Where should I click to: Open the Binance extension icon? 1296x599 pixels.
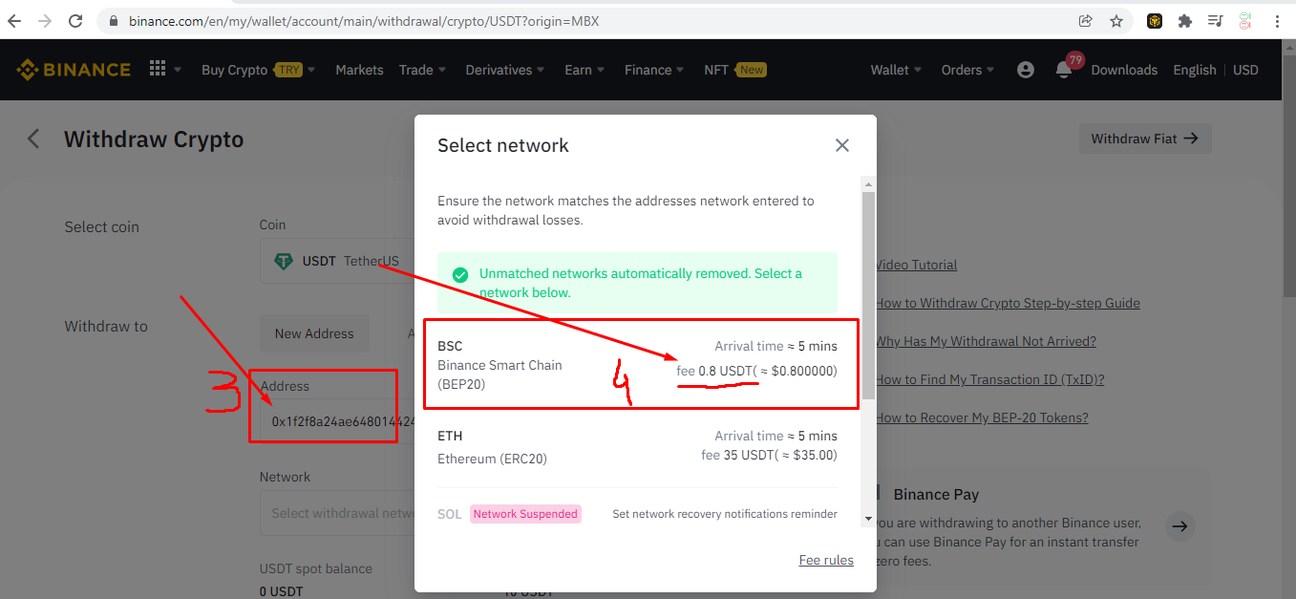point(1154,20)
